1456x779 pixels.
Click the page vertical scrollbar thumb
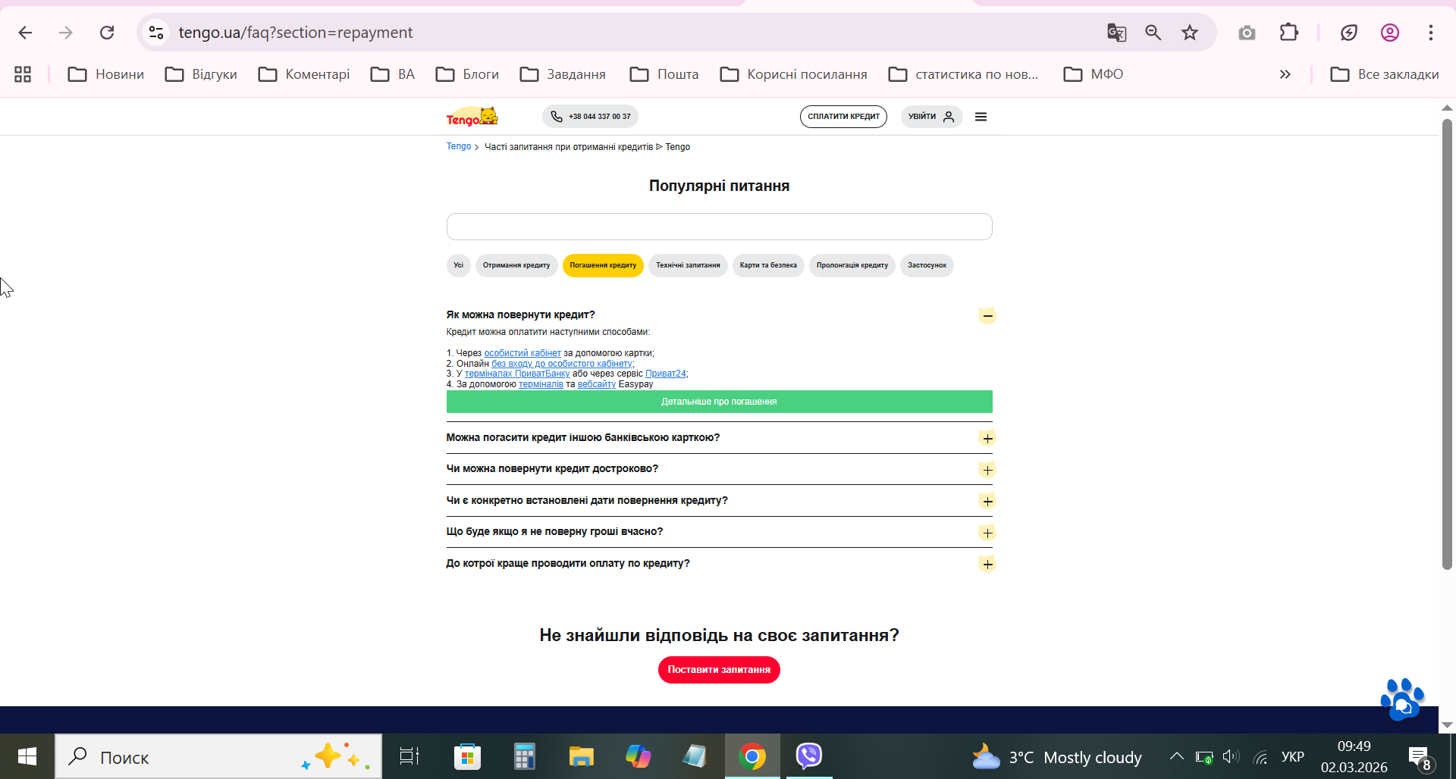click(x=1447, y=344)
